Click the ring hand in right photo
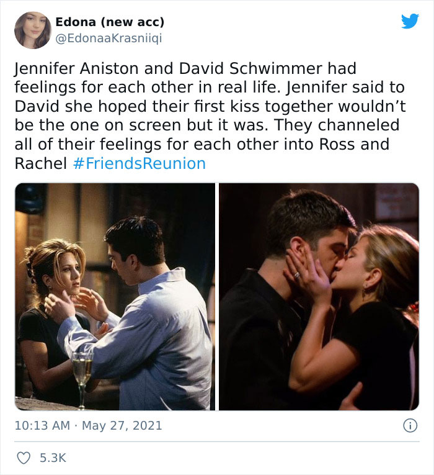 tap(306, 276)
